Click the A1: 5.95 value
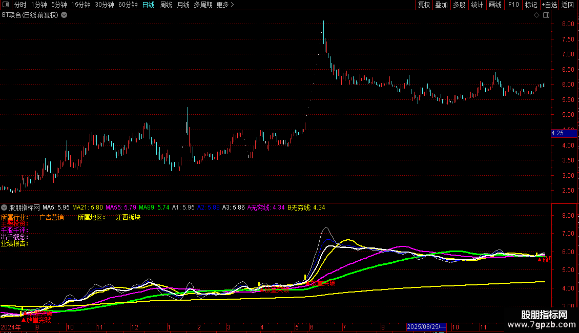 (183, 207)
